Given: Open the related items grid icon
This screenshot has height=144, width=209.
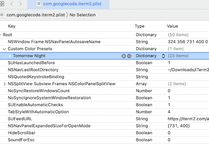Looking at the screenshot, I should click(x=2, y=4).
